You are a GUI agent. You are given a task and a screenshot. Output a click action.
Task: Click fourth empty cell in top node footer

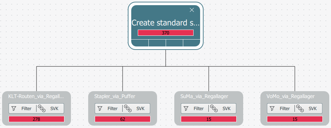coord(192,43)
